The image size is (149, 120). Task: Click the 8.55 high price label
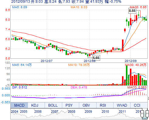point(132,11)
